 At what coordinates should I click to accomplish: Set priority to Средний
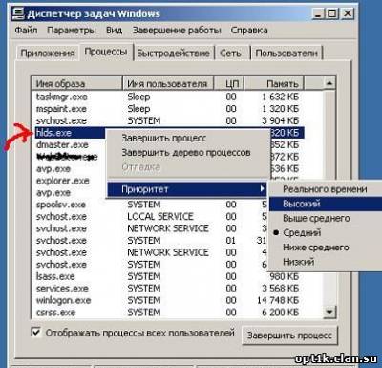pyautogui.click(x=325, y=232)
